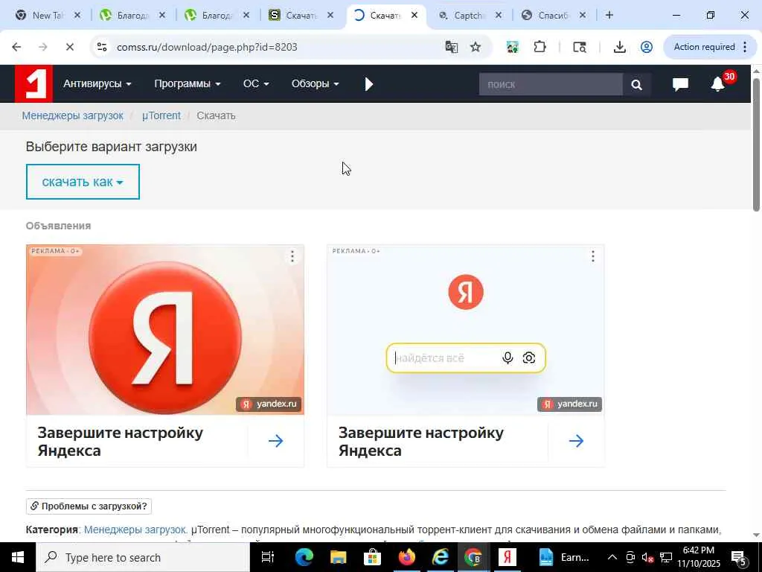Click blue arrow on left Yandex ad

click(x=275, y=441)
